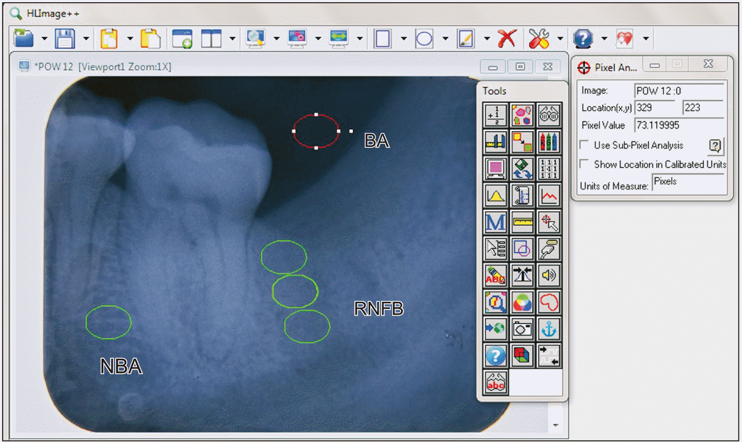Open the 3x3 number matrix filter tool

click(549, 169)
